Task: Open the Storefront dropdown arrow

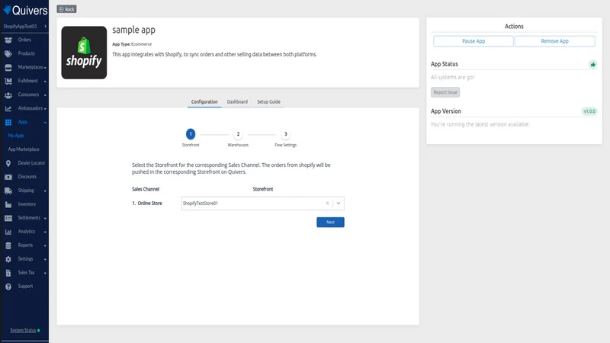Action: (x=339, y=203)
